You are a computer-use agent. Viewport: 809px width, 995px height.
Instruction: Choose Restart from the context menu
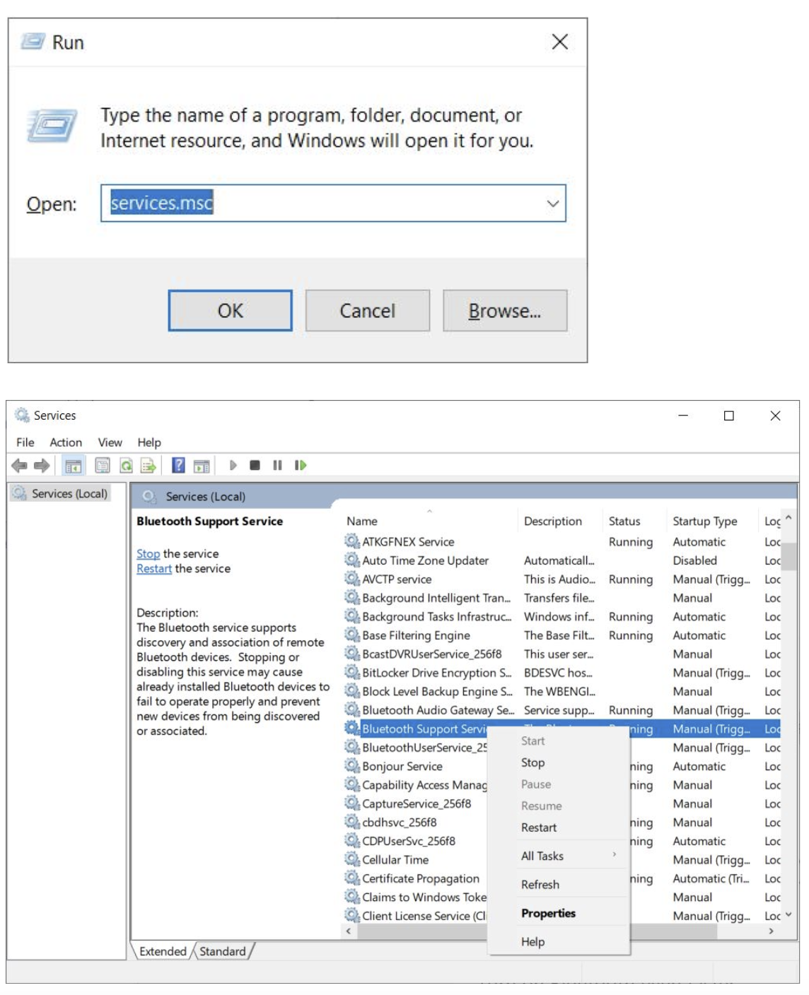[559, 828]
